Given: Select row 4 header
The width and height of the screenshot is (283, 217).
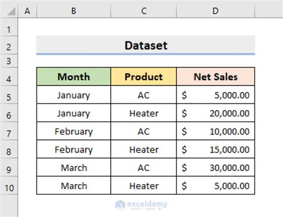Looking at the screenshot, I should (x=9, y=77).
